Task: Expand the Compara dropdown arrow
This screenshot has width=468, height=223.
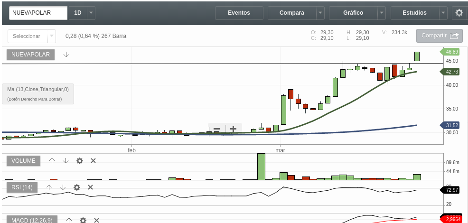Action: [320, 13]
